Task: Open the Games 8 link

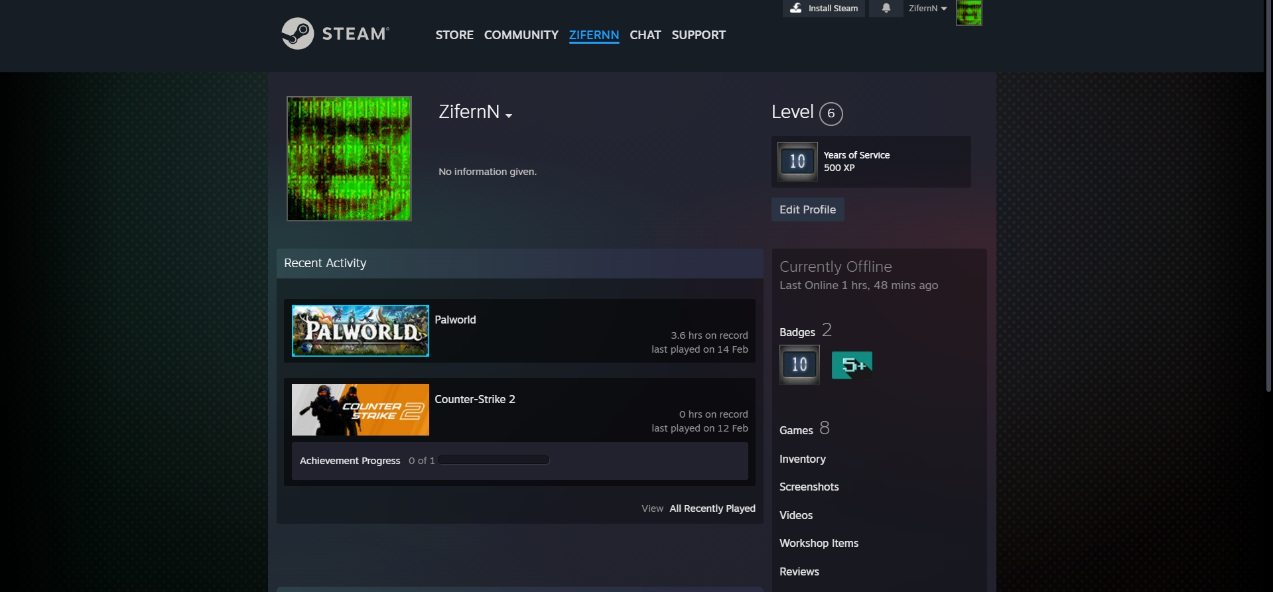Action: (x=805, y=429)
